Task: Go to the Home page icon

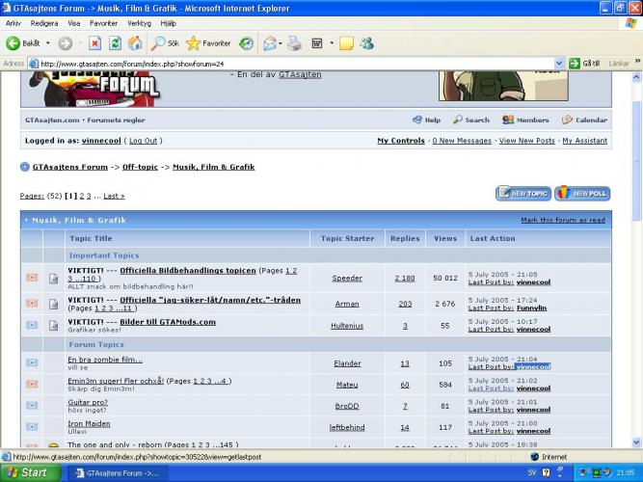Action: tap(135, 43)
